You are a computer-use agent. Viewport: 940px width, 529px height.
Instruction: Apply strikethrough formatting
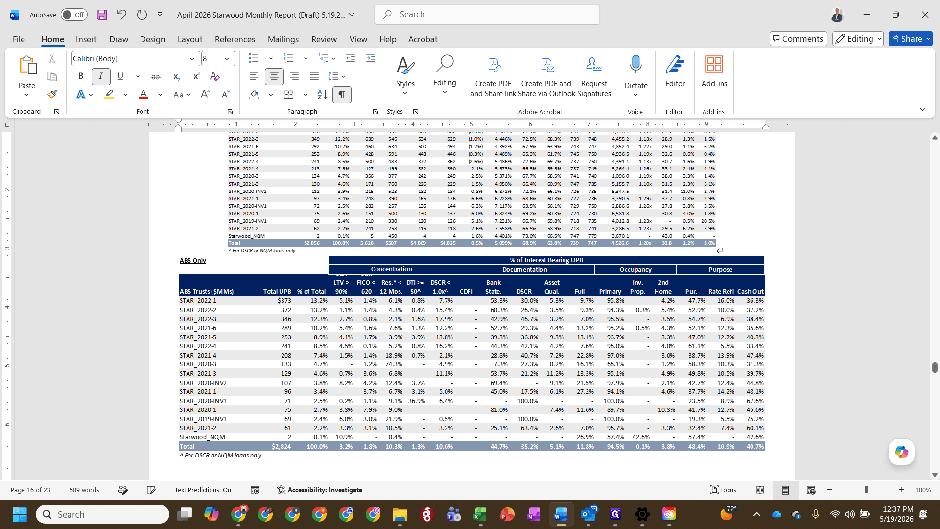pyautogui.click(x=156, y=76)
